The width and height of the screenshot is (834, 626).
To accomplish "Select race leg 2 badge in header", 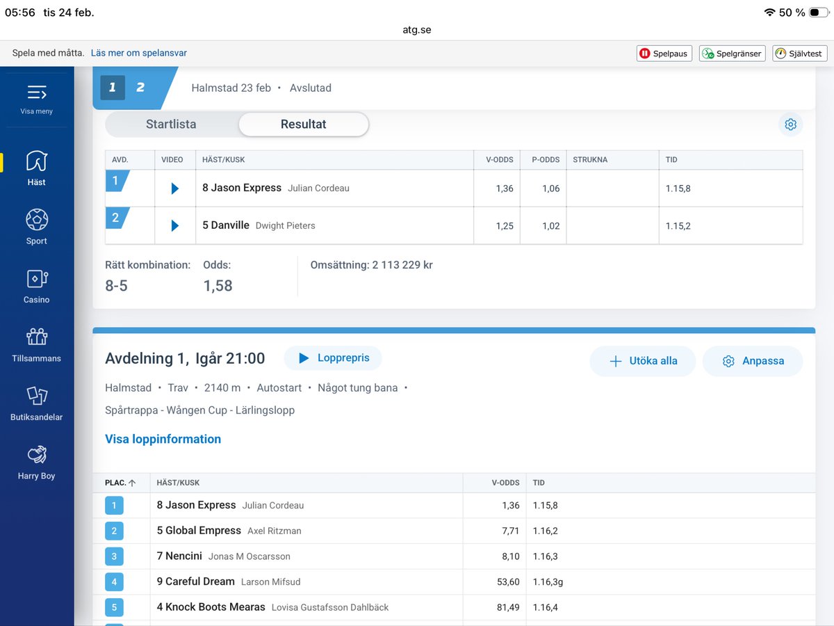I will coord(140,88).
